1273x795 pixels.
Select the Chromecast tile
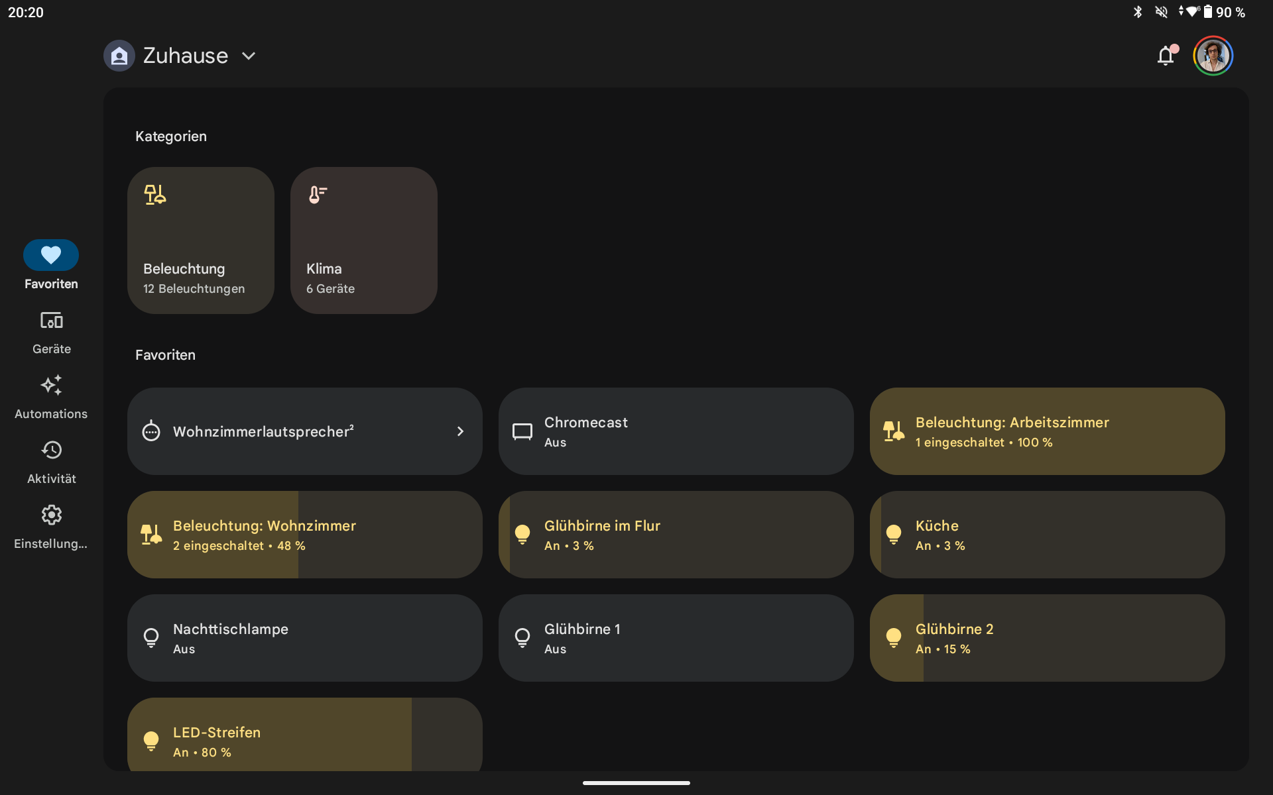676,431
